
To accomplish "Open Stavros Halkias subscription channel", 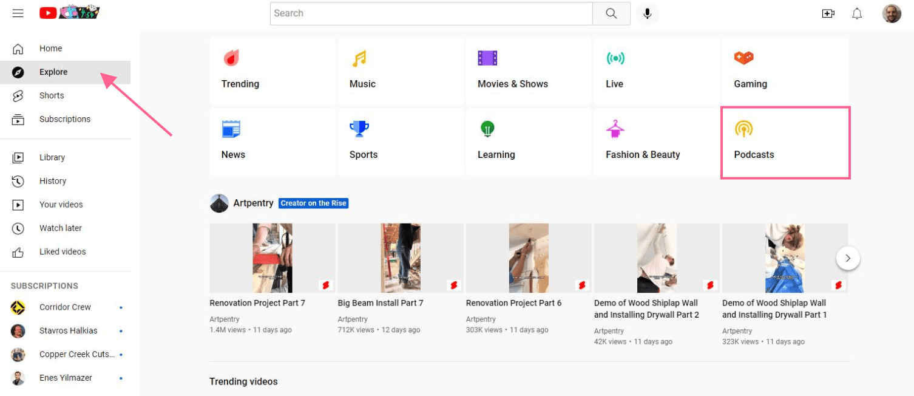I will (x=65, y=331).
